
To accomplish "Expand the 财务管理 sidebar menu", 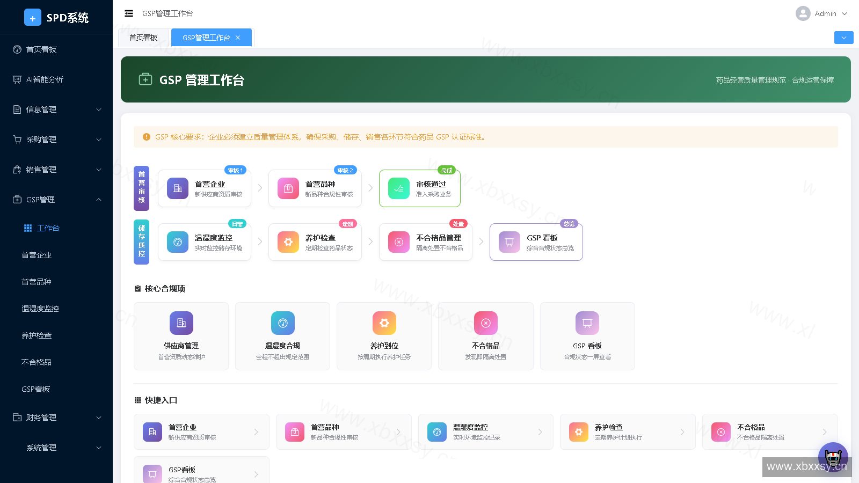I will [56, 418].
